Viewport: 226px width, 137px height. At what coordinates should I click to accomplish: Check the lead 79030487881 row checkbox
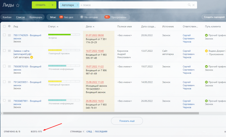[4, 100]
